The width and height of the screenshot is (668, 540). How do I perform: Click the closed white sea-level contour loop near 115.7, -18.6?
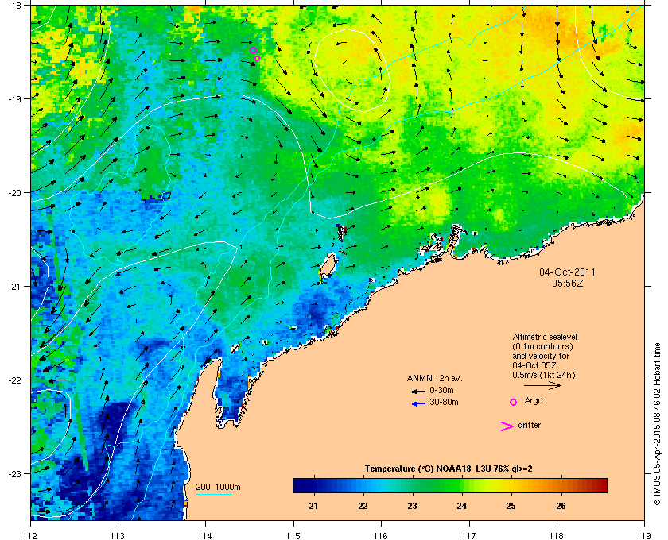pyautogui.click(x=352, y=71)
